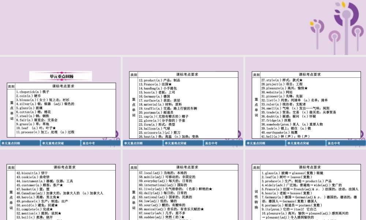Select the row '1.chopstick(n.)筷子'

(x=33, y=92)
